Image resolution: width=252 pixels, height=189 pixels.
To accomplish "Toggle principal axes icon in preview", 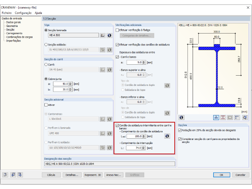I will pos(237,117).
